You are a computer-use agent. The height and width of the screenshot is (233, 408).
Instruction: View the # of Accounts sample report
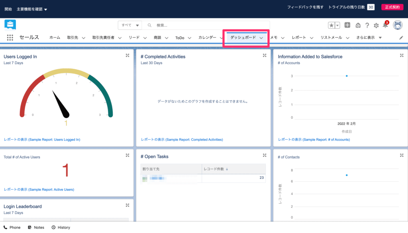click(314, 140)
